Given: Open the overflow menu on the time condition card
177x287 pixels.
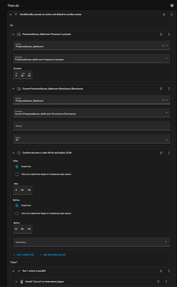Looking at the screenshot, I should [169, 153].
